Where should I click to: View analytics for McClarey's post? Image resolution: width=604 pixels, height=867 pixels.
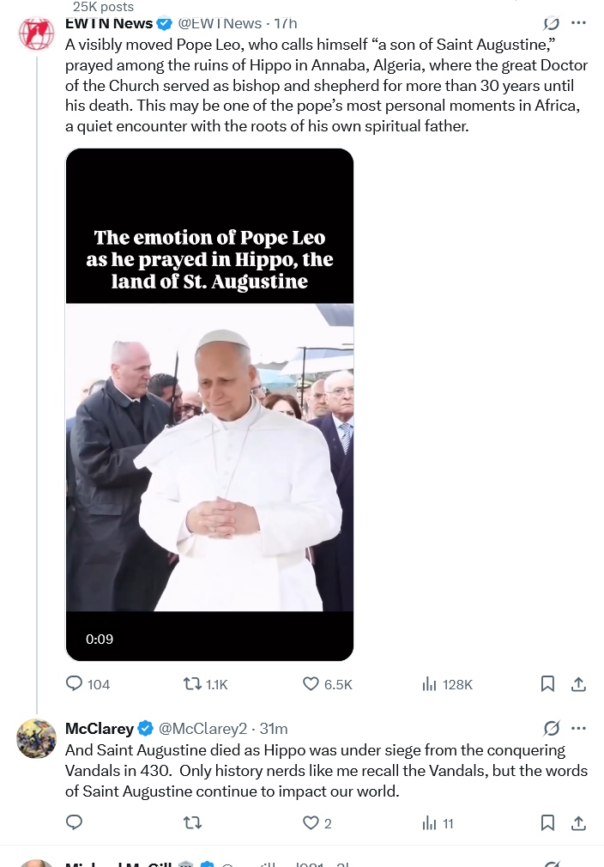(x=430, y=823)
